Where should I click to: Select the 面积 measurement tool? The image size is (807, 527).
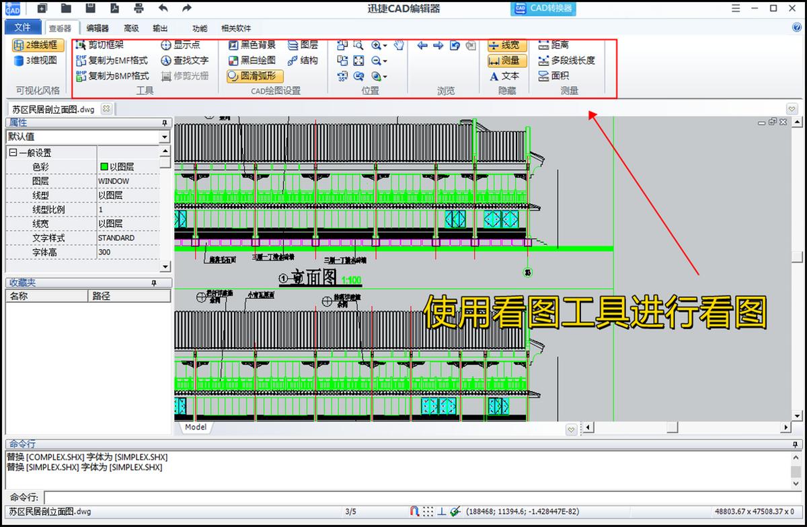tap(557, 76)
